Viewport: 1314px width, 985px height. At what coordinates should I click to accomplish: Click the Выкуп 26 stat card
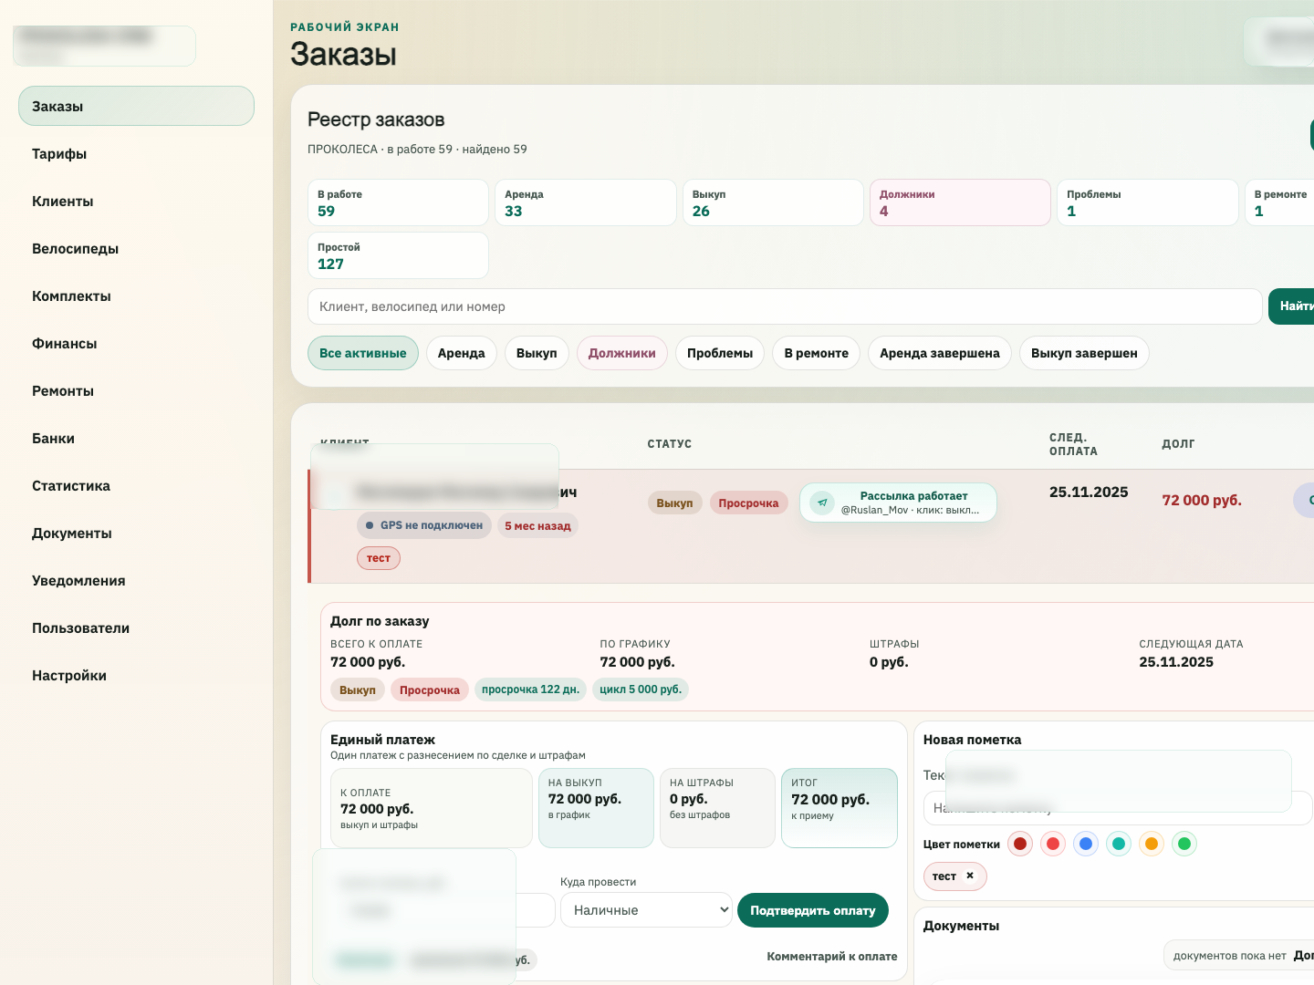pos(773,202)
